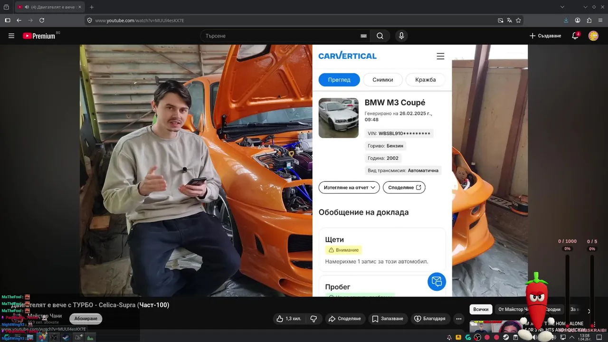Open the YouTube guide hamburger menu

[11, 36]
